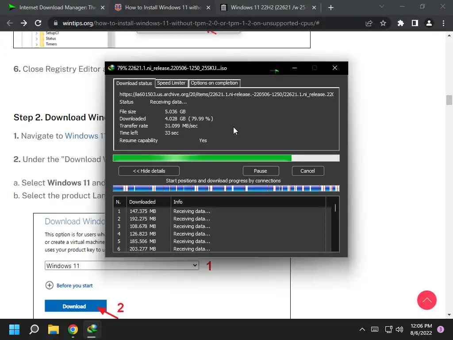Open Options on completion tab in IDM
Screen dimensions: 453x340
(x=214, y=83)
